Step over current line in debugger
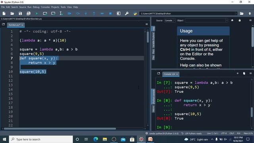Screen dimensions: 254x143 pos(78,14)
